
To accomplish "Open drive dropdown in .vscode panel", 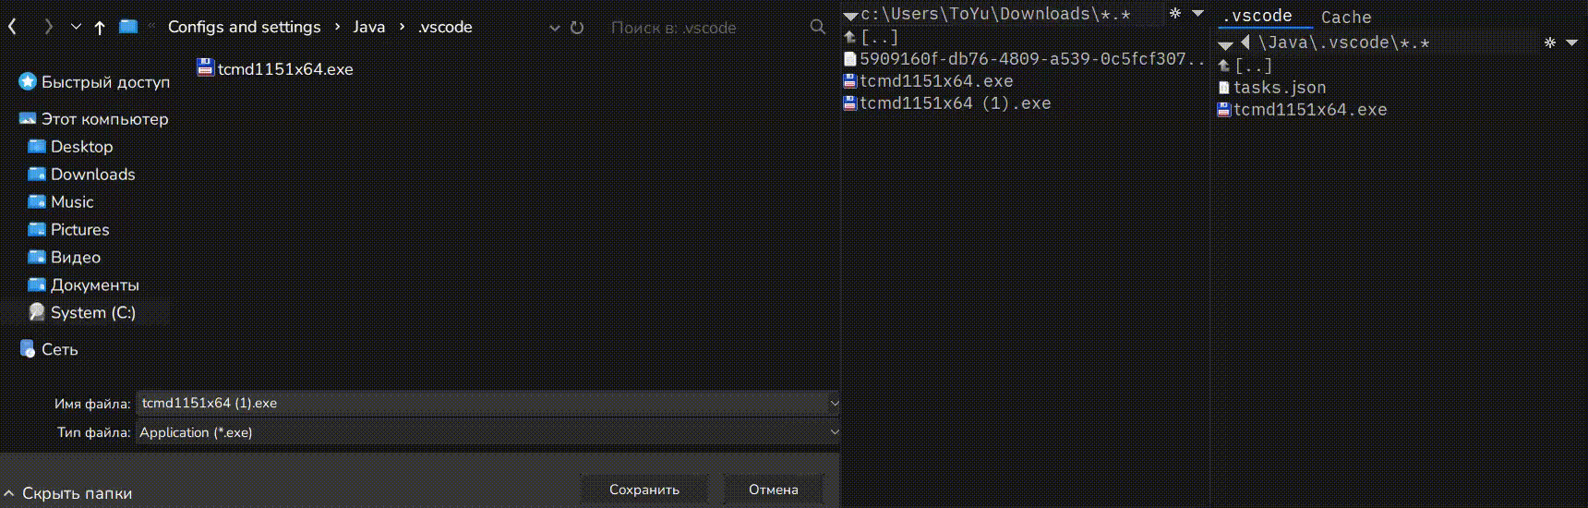I will (1225, 44).
